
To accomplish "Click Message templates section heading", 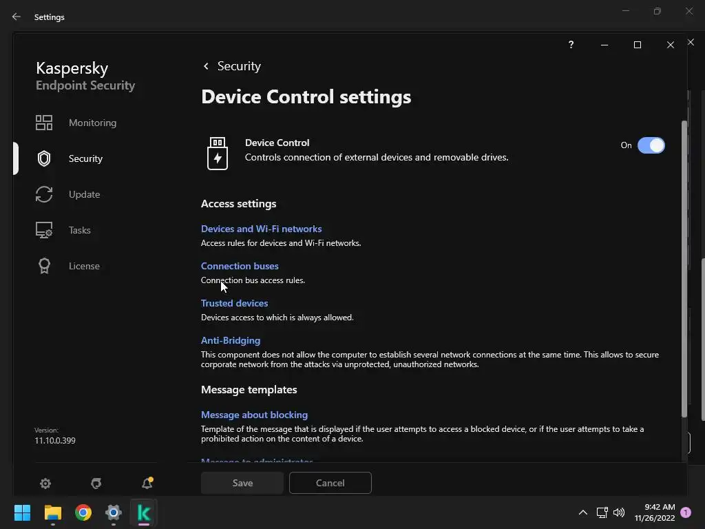I will pyautogui.click(x=249, y=390).
